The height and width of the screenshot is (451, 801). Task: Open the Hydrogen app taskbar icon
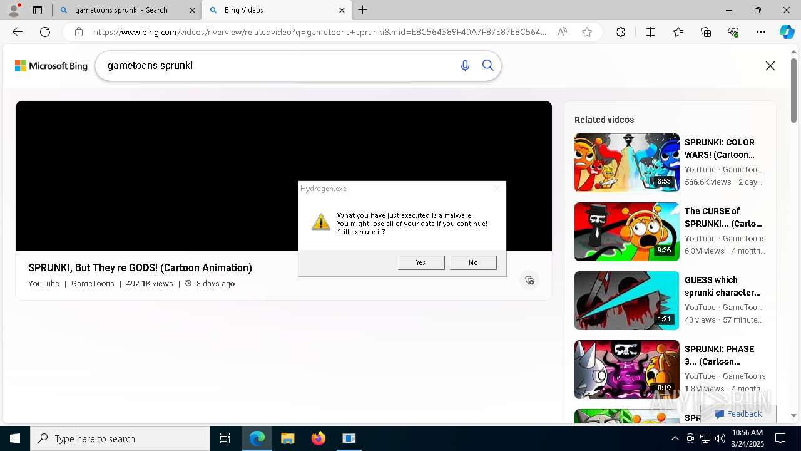pyautogui.click(x=349, y=438)
